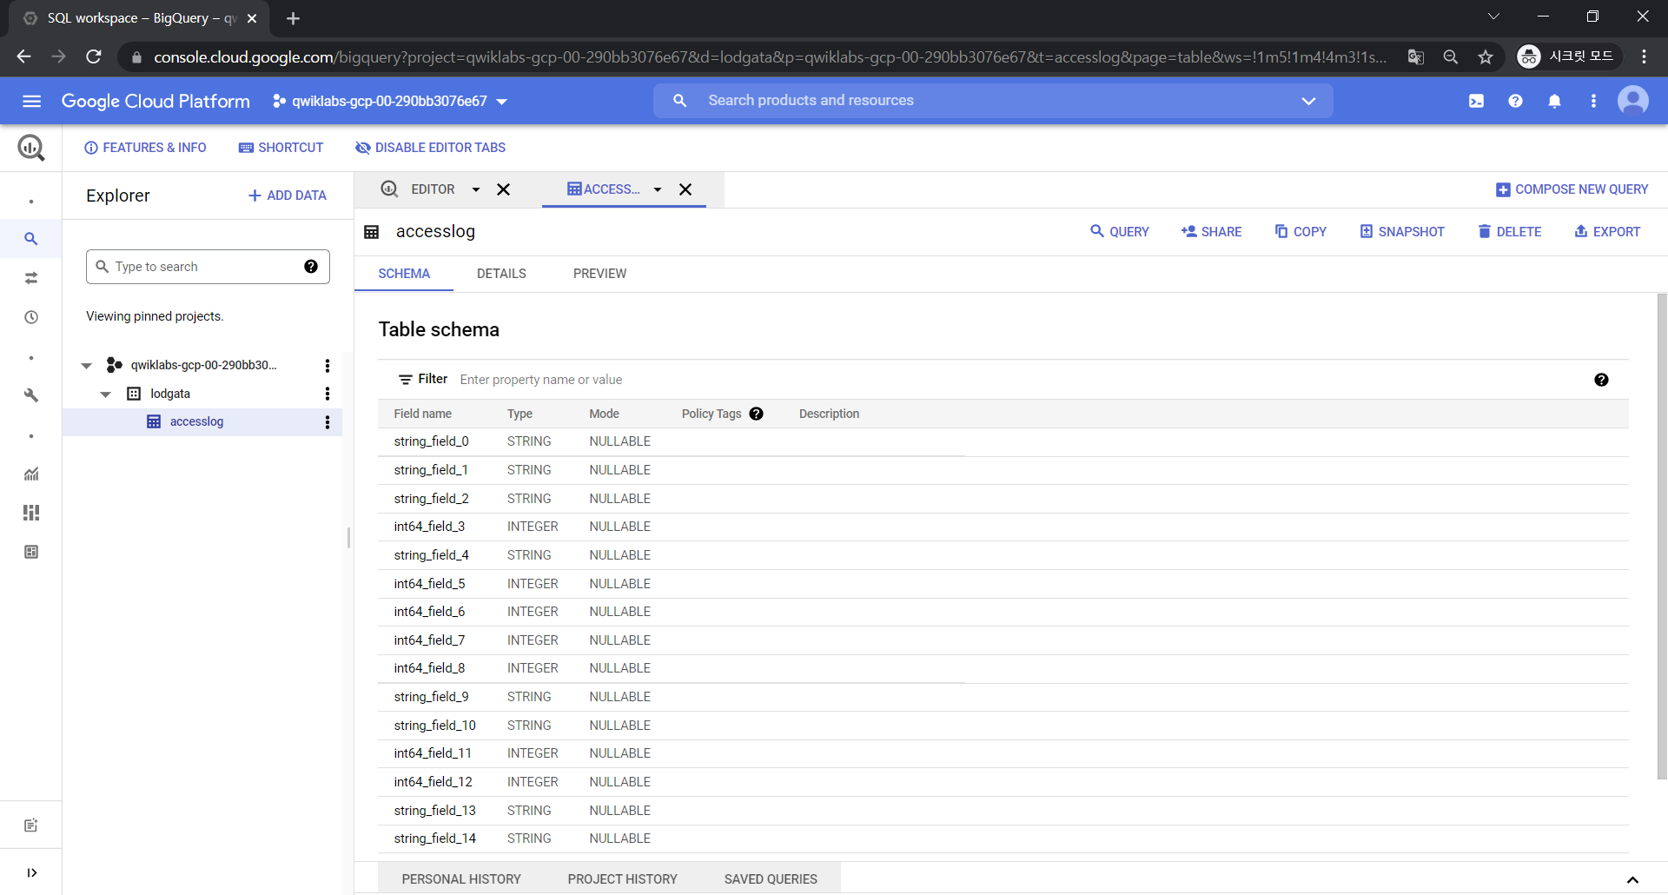The image size is (1668, 895).
Task: Click ADD DATA in Explorer
Action: [x=288, y=196]
